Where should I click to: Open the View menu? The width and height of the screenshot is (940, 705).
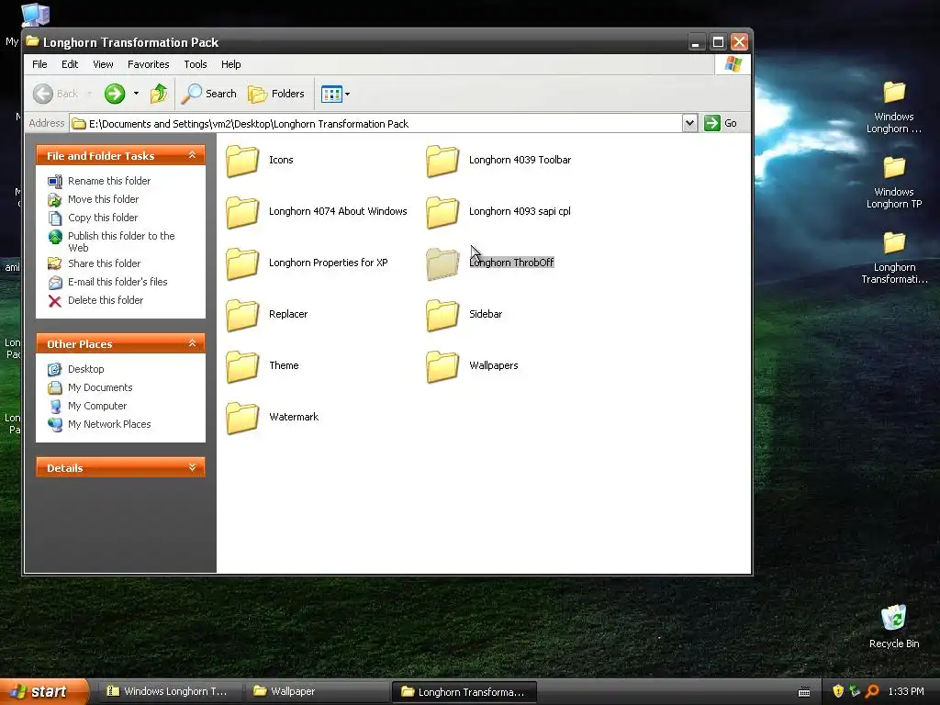tap(103, 64)
